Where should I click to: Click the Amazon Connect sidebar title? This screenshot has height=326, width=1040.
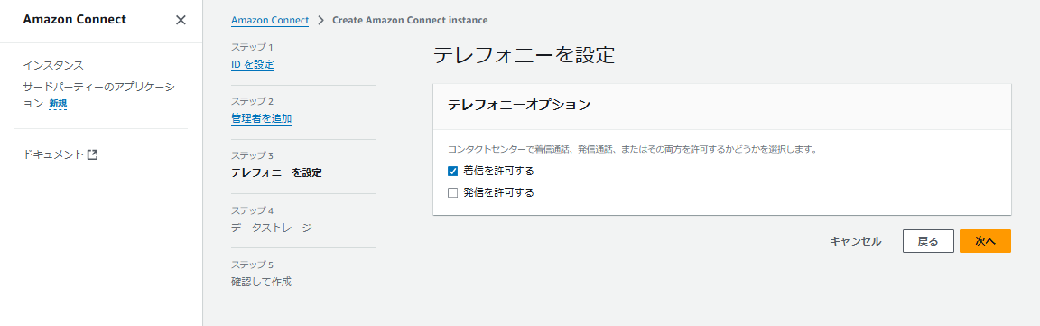(x=74, y=20)
